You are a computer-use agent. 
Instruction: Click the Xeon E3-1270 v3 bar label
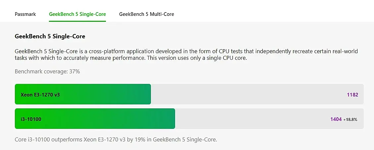(x=40, y=94)
